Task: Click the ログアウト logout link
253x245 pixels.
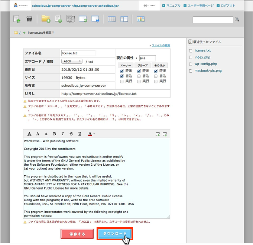Action: pos(228,6)
